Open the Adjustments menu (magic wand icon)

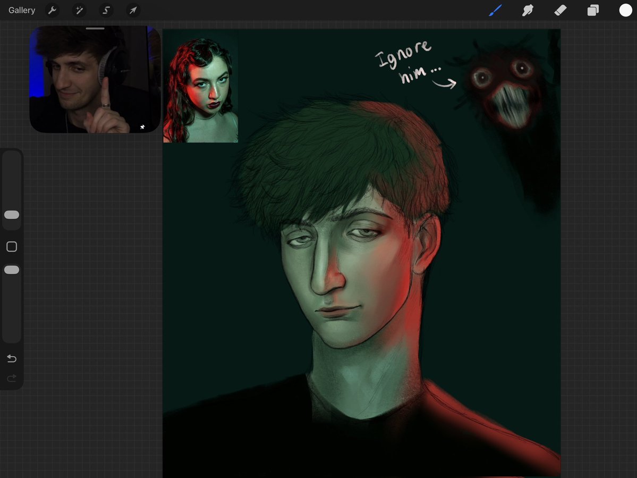79,10
